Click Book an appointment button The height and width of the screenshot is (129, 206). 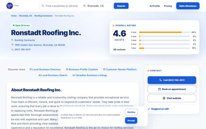(x=172, y=89)
